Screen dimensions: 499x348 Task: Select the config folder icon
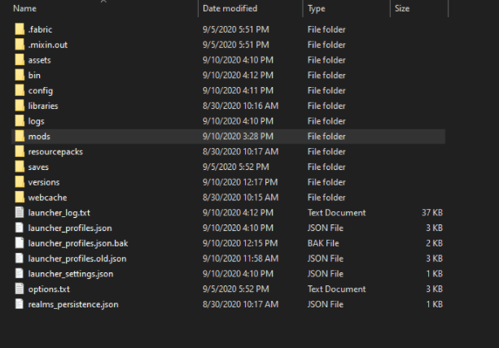[20, 90]
